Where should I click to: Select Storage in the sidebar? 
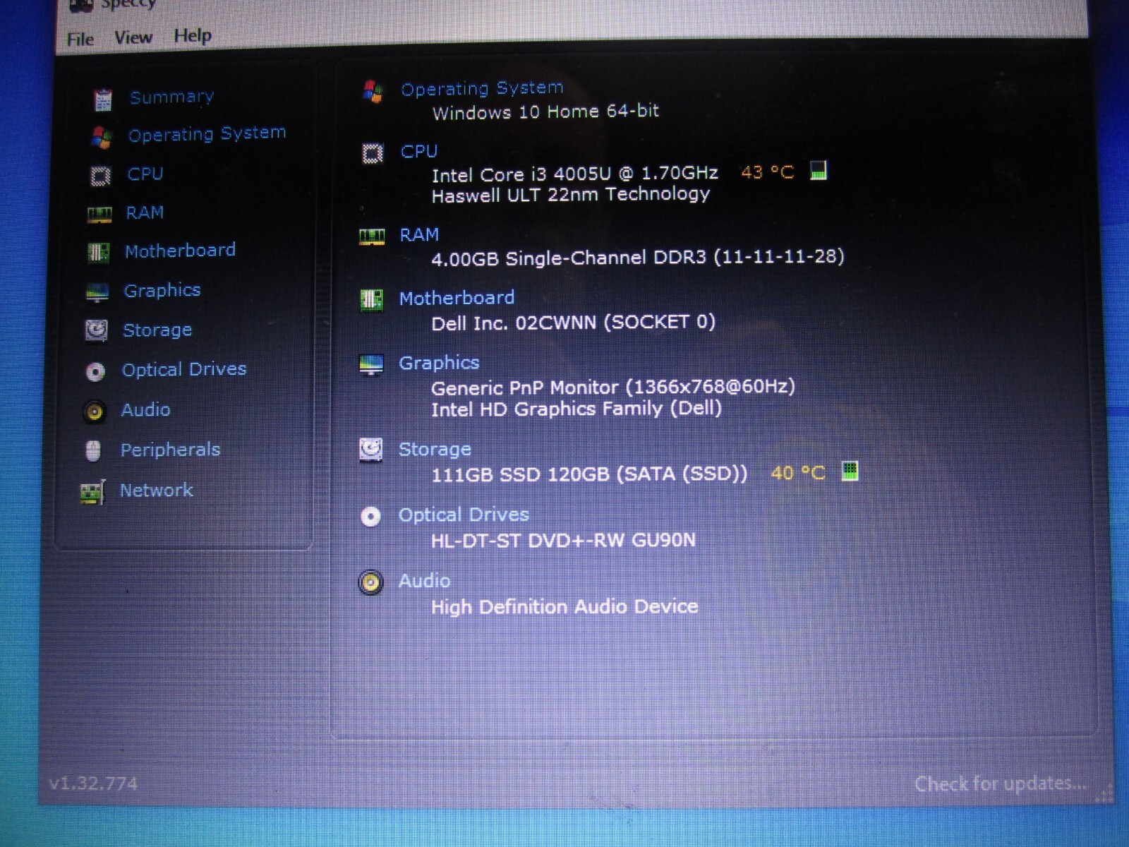point(157,330)
